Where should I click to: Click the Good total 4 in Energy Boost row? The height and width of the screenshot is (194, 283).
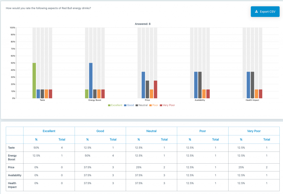point(113,156)
